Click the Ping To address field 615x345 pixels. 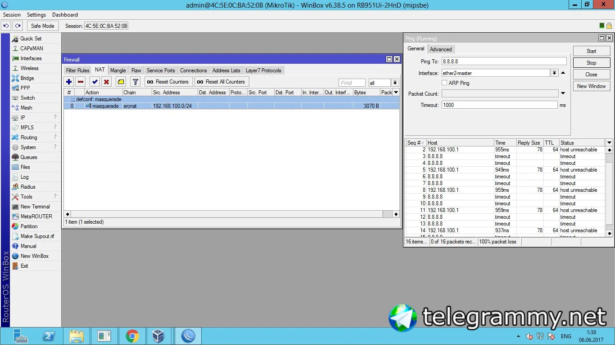[504, 62]
